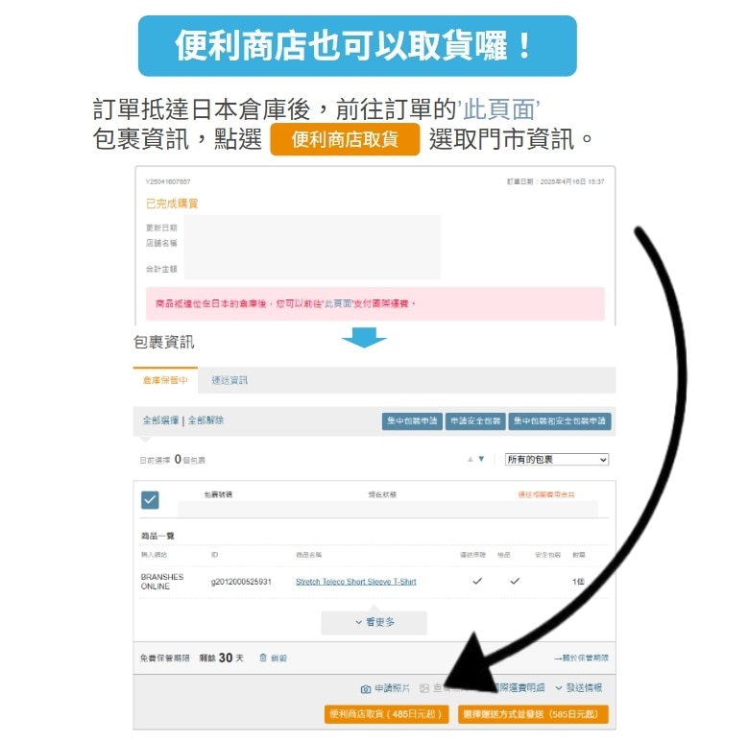Switch to the 運送資訊 tab

click(x=230, y=380)
